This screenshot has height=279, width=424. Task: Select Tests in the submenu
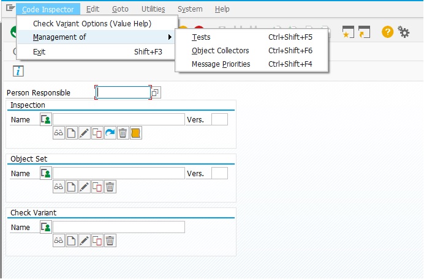point(252,37)
